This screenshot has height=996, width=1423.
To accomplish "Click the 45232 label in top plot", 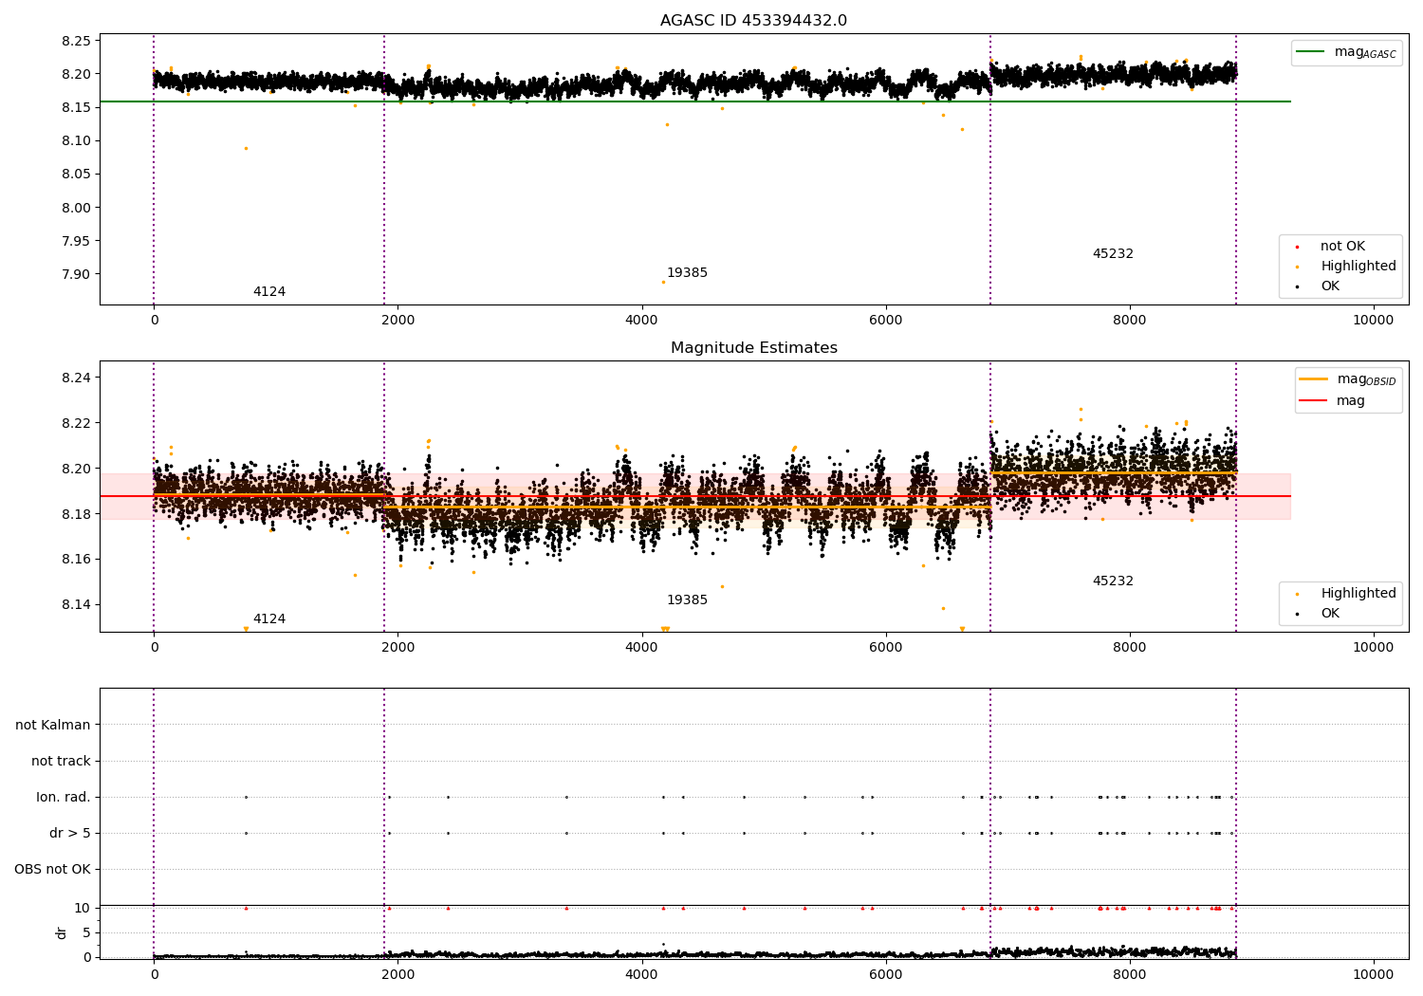I will pos(1113,254).
